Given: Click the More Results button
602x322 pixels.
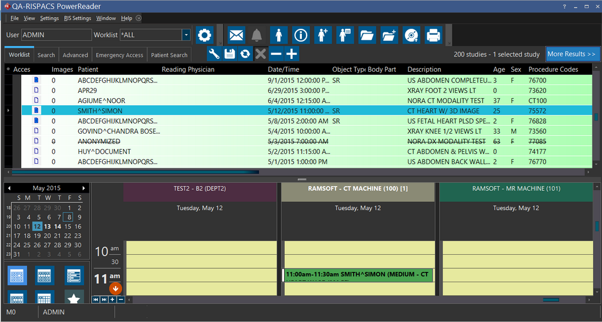Looking at the screenshot, I should tap(571, 54).
